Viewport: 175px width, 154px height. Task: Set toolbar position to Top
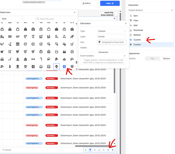(152, 59)
